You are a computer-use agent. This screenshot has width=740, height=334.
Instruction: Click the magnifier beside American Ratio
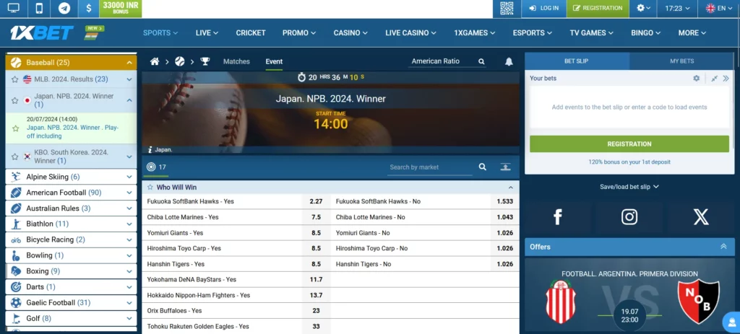pyautogui.click(x=481, y=61)
